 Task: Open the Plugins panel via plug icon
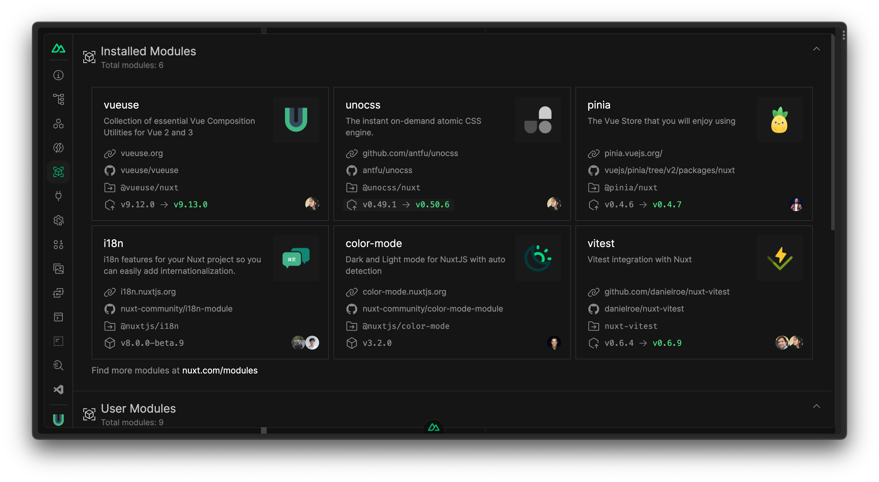tap(58, 196)
